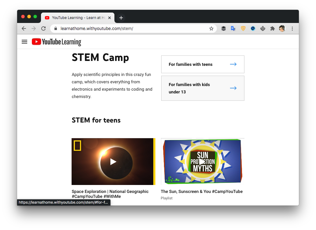Open The Sun, Sunscreen & You title
Image resolution: width=316 pixels, height=230 pixels.
click(202, 191)
